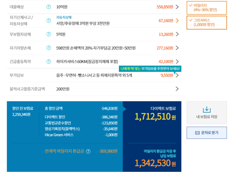Click the 무보험차상해 label
The image size is (229, 172).
(20, 34)
